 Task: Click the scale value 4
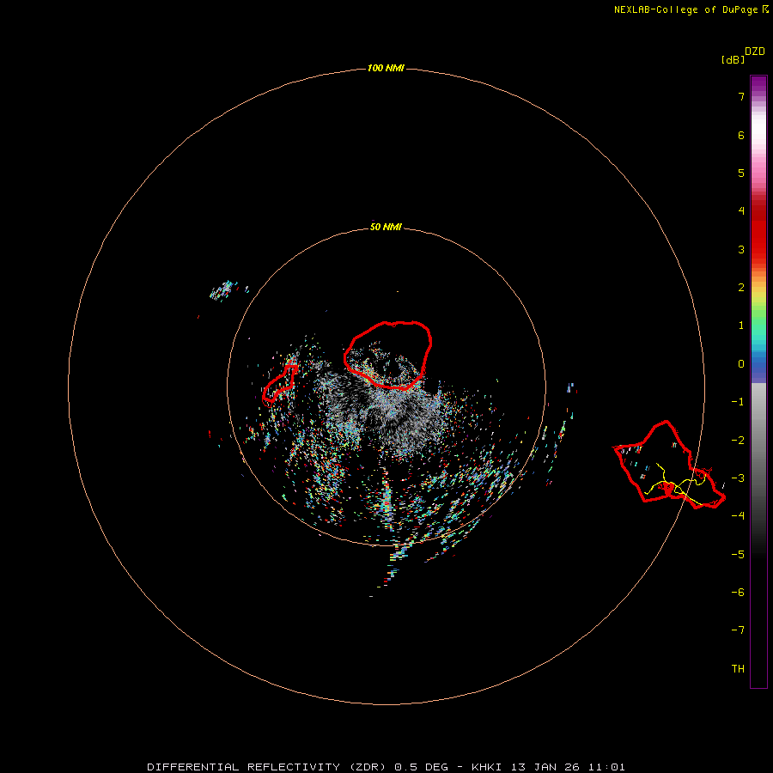tap(741, 211)
